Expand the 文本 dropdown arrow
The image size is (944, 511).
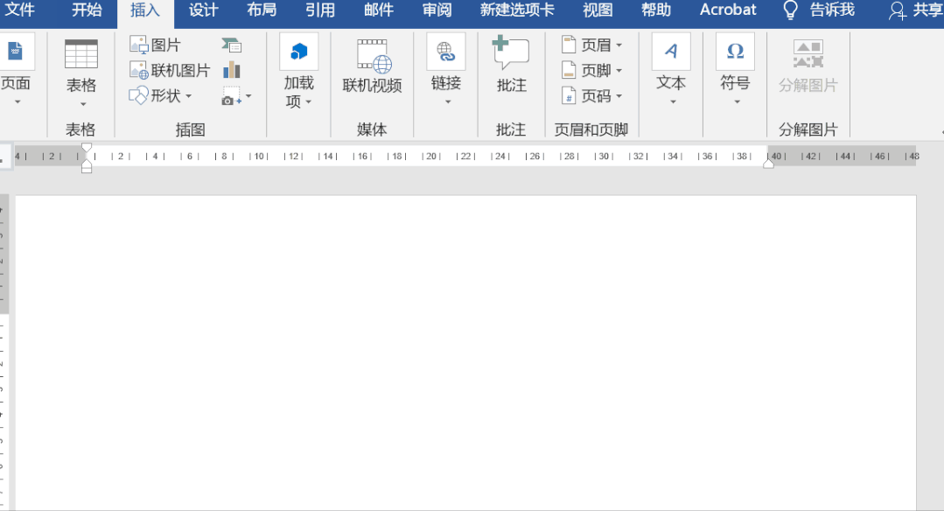coord(673,102)
